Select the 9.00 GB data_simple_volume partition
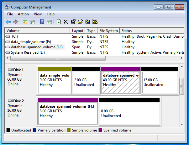This screenshot has width=189, height=145. click(54, 80)
